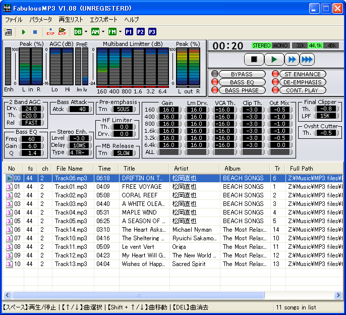The height and width of the screenshot is (315, 346).
Task: Open the 再生リスト menu
Action: (x=71, y=20)
